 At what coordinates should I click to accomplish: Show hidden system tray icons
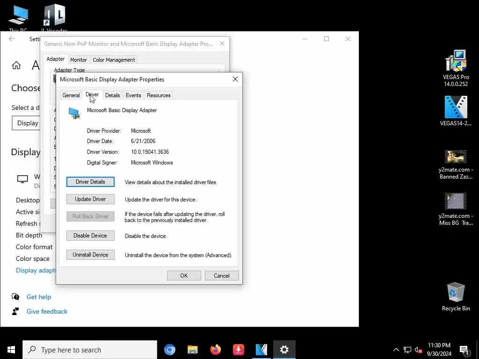pos(396,350)
